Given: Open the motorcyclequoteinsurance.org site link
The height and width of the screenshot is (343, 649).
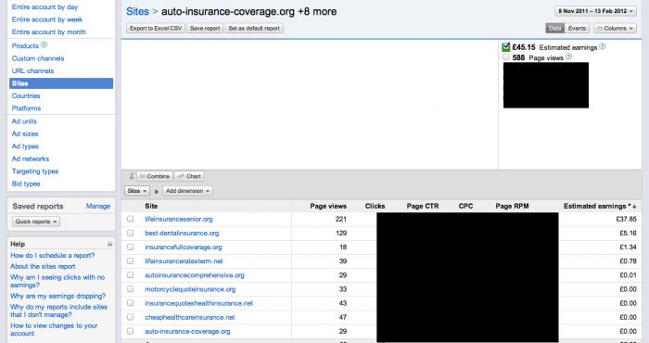Looking at the screenshot, I should coord(190,289).
